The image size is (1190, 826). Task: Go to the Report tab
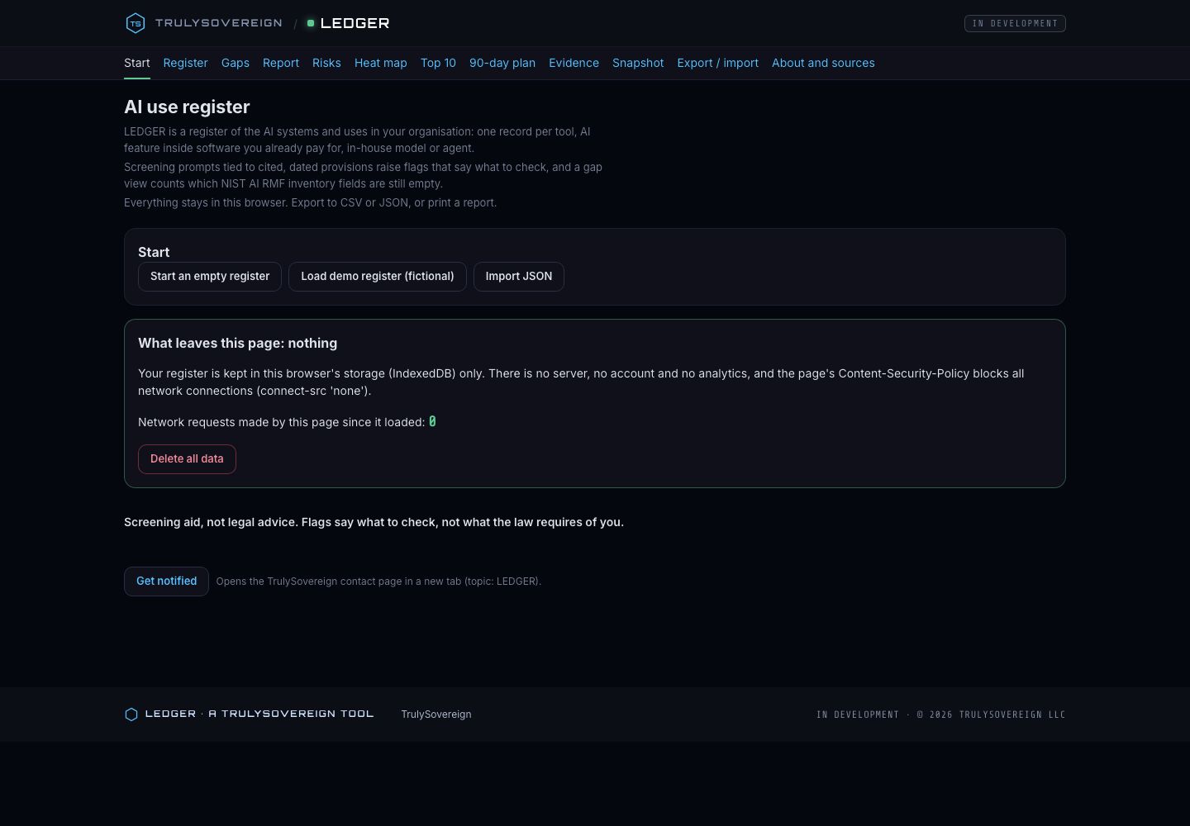tap(281, 63)
